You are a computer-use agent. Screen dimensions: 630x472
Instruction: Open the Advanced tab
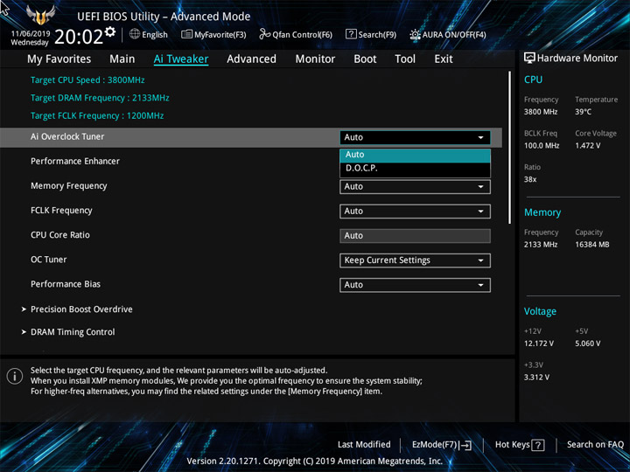[x=251, y=59]
